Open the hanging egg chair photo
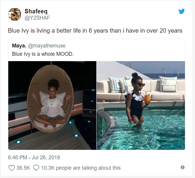This screenshot has width=195, height=178. (x=52, y=105)
